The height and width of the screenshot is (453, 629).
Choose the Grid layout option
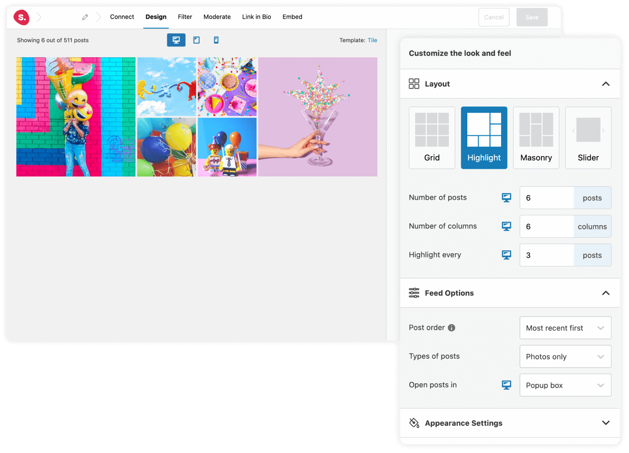click(432, 138)
